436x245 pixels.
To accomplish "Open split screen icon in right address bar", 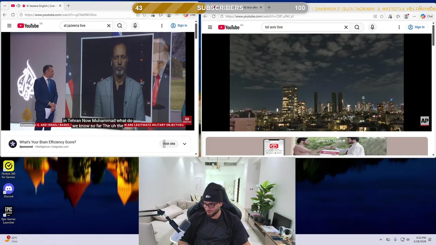I will tap(375, 16).
